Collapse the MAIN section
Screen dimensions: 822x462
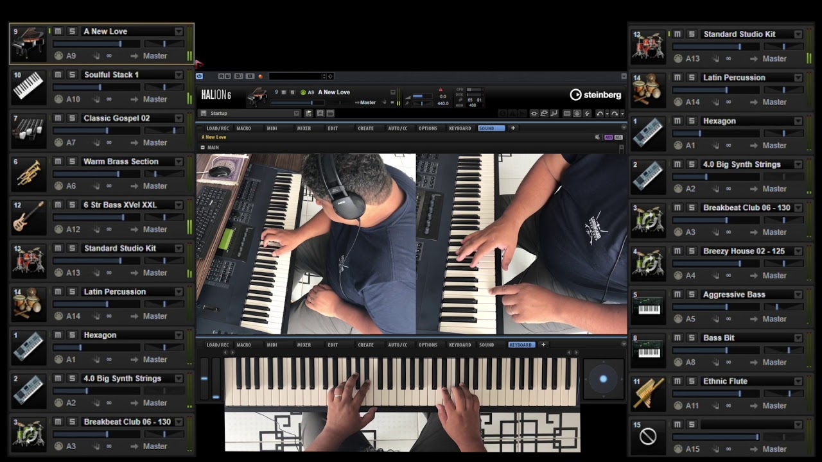click(203, 148)
